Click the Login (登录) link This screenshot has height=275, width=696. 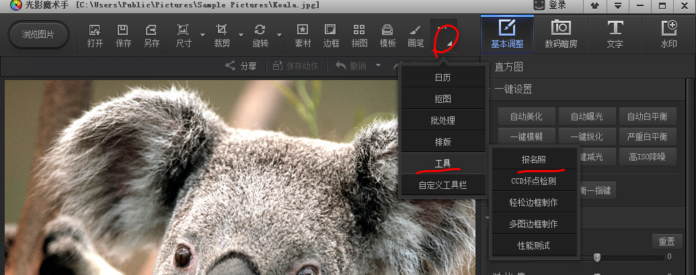pyautogui.click(x=557, y=5)
